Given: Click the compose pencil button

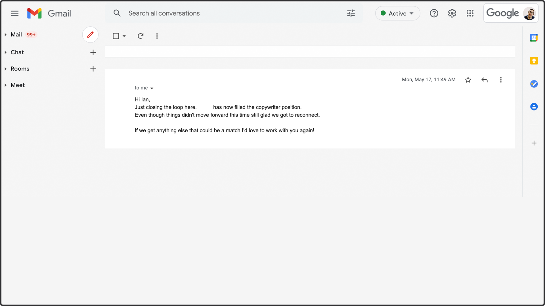Looking at the screenshot, I should pyautogui.click(x=90, y=35).
